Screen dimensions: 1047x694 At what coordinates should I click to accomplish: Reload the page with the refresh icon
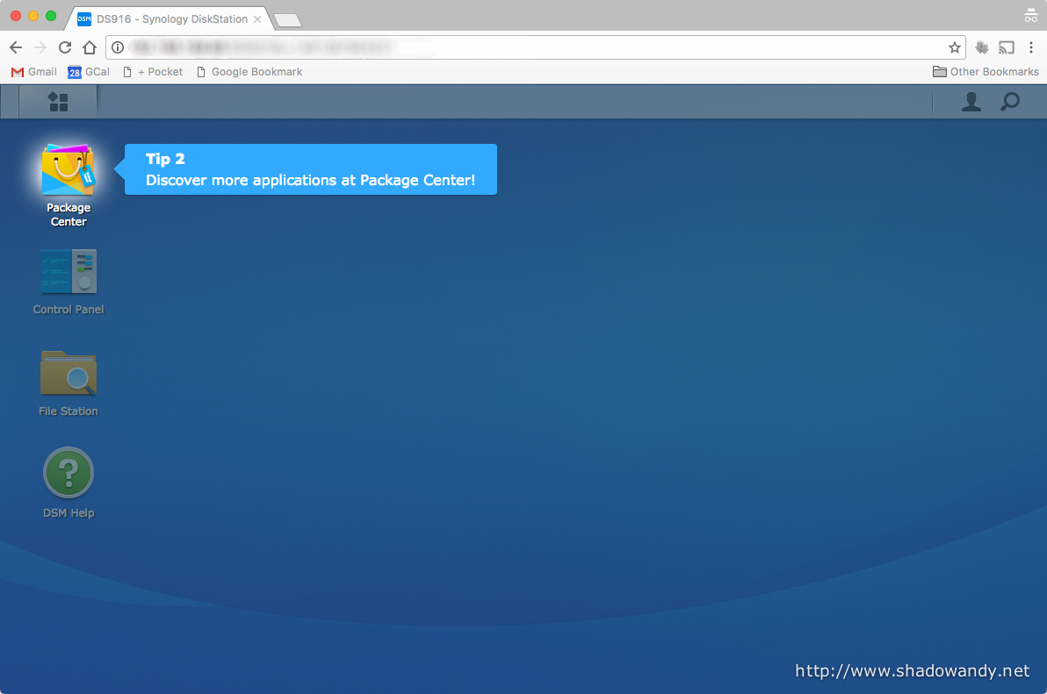click(65, 47)
